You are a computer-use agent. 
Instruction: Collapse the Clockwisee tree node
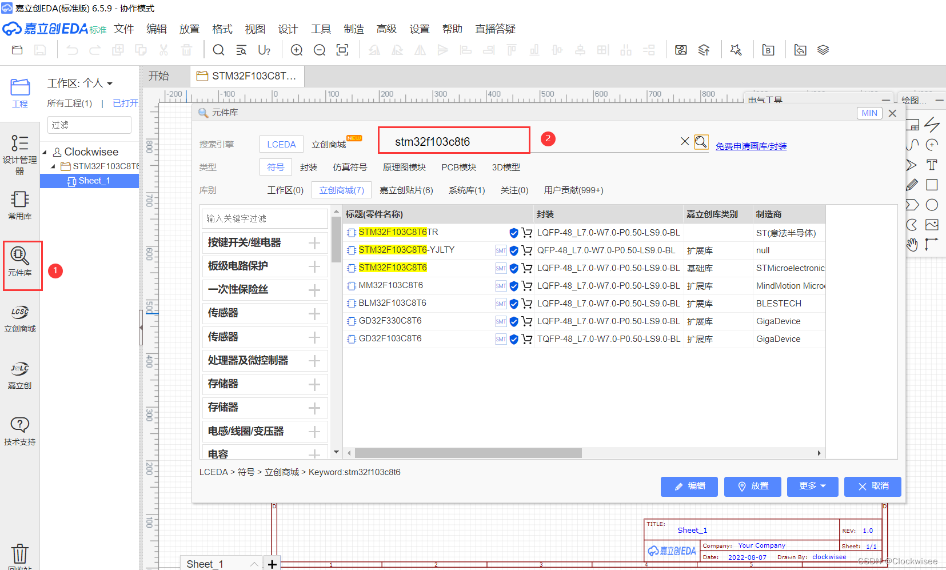[45, 152]
